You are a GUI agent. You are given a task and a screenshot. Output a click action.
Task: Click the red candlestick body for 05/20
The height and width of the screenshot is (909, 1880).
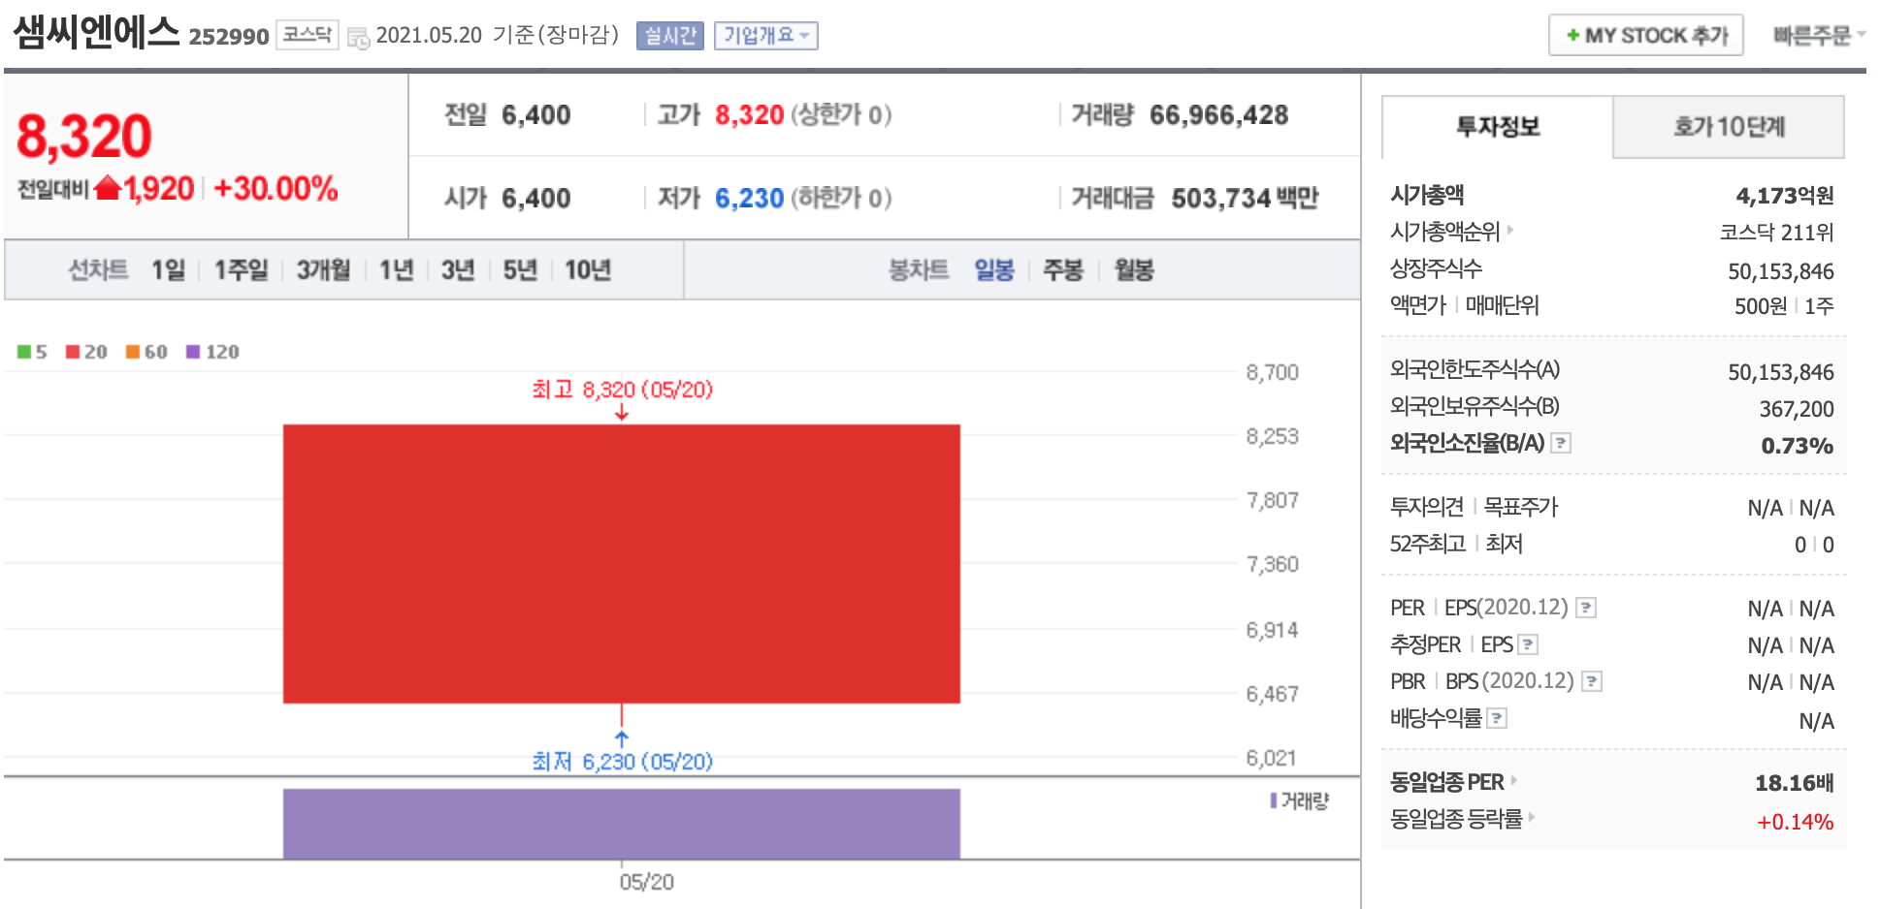622,564
